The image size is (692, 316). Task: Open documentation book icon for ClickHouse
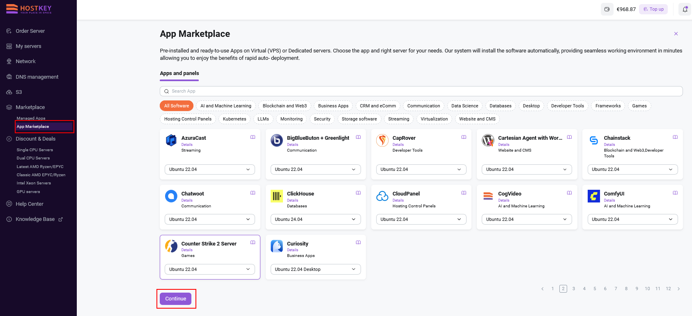click(x=359, y=193)
